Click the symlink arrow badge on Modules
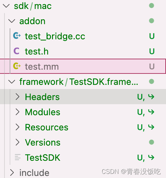 click(151, 112)
